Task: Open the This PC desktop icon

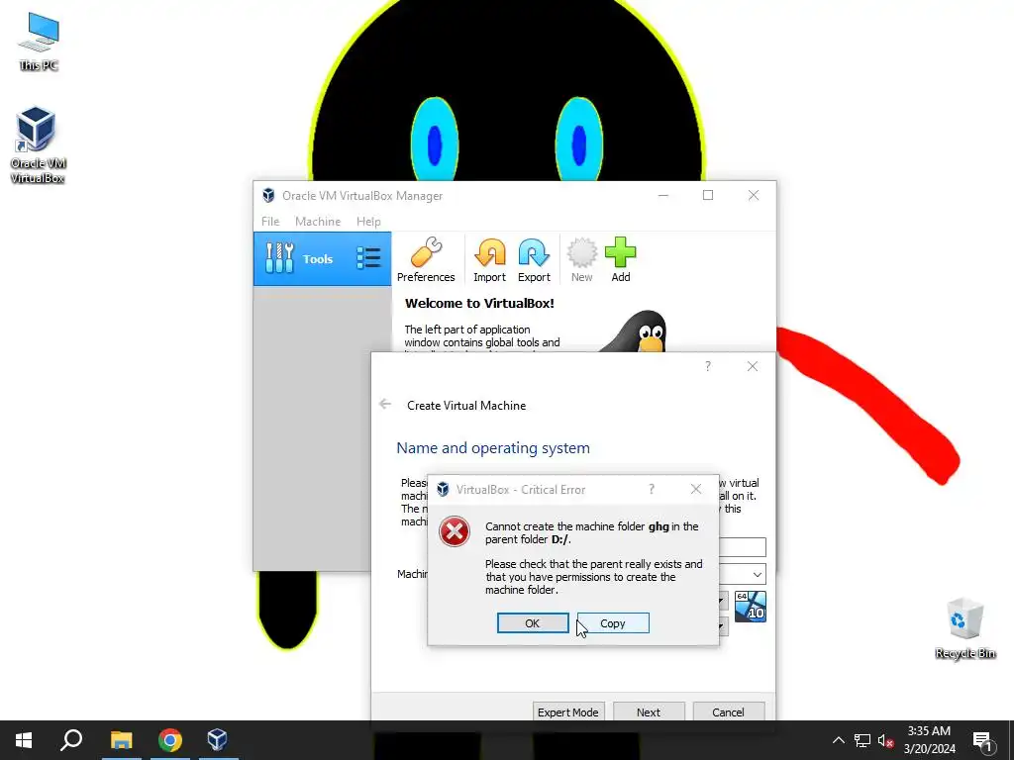Action: pyautogui.click(x=39, y=42)
